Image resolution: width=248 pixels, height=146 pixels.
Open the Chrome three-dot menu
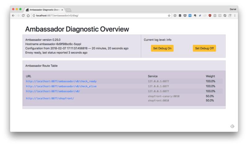[x=235, y=15]
